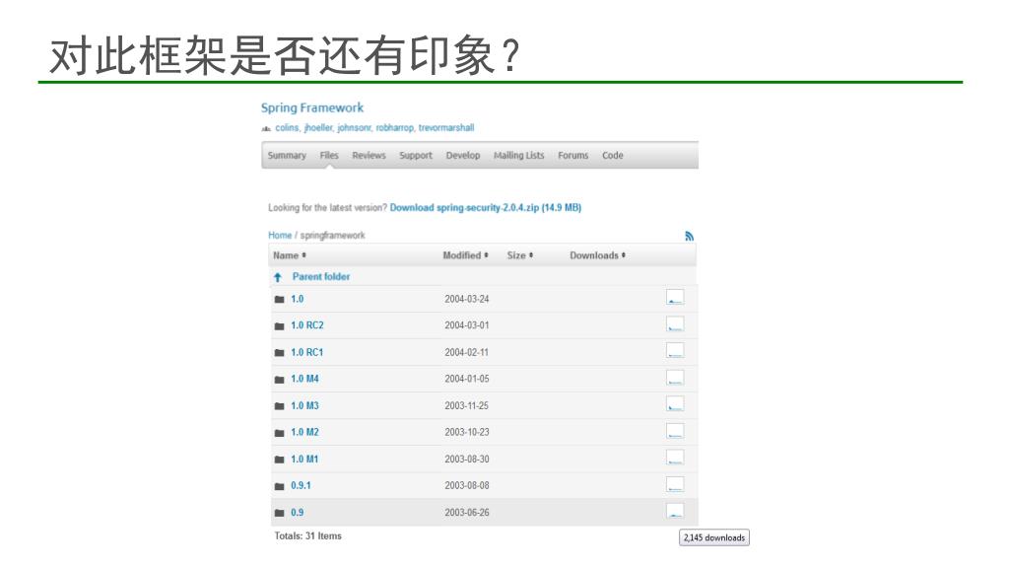Open download stats chart for 1.0 RC1
The height and width of the screenshot is (568, 1009).
point(675,351)
